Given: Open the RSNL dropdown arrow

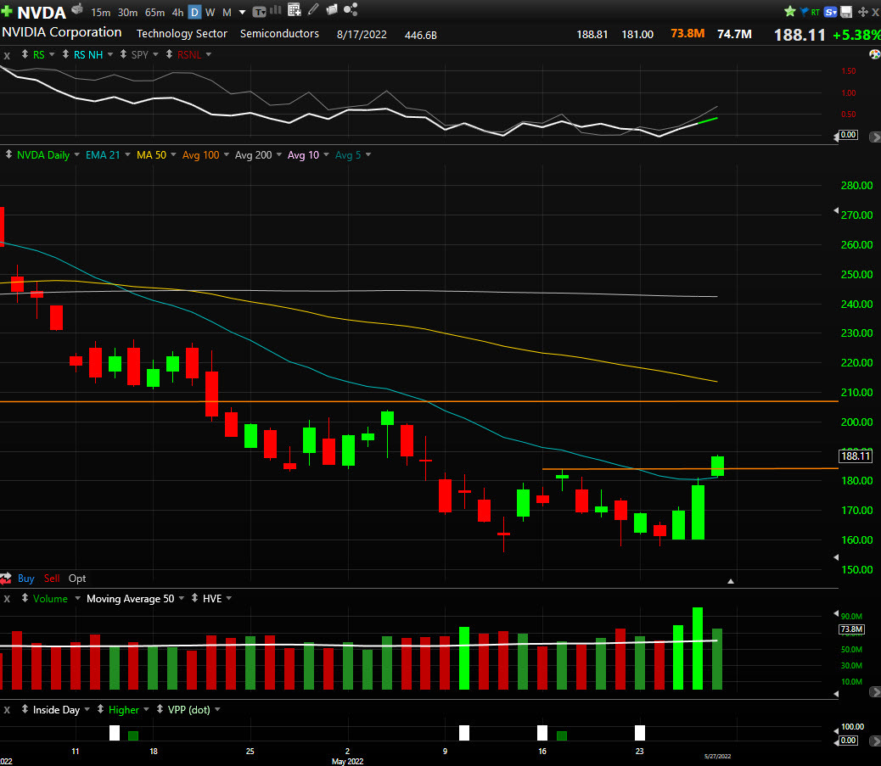Looking at the screenshot, I should [x=209, y=54].
